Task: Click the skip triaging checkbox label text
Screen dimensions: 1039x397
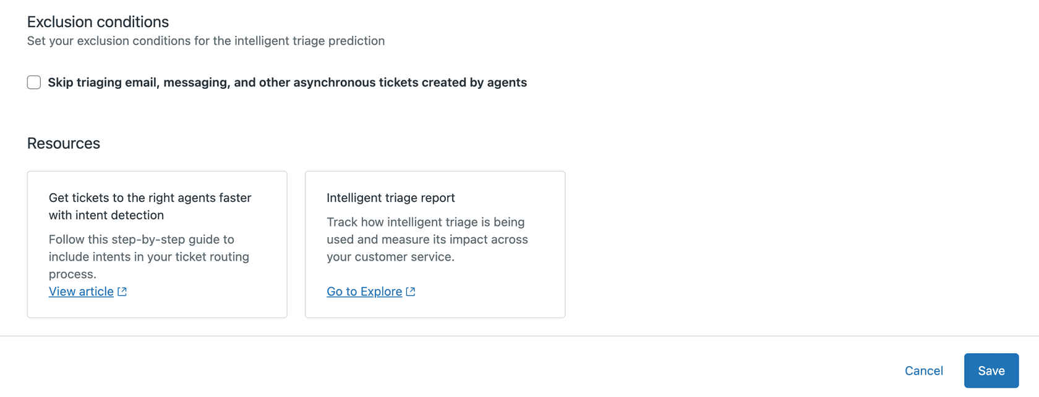Action: coord(286,81)
